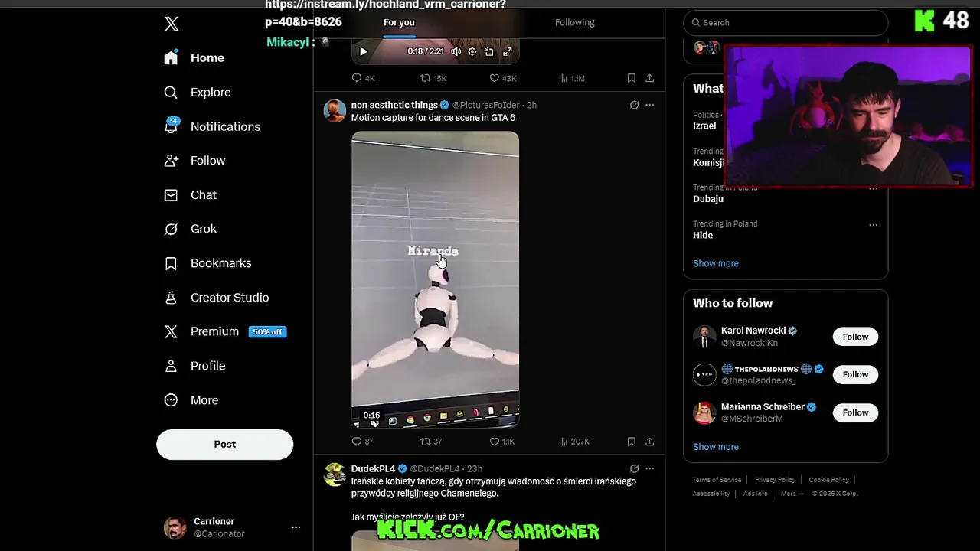
Task: Show more trending topics
Action: pyautogui.click(x=716, y=263)
